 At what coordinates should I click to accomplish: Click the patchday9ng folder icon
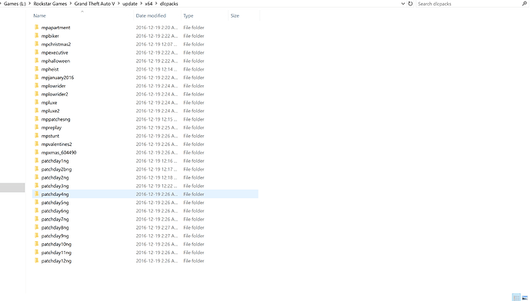pos(37,236)
